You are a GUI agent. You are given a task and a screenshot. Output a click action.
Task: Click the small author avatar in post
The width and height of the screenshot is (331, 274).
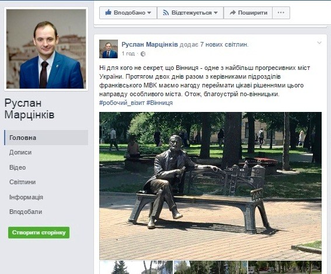pos(109,49)
